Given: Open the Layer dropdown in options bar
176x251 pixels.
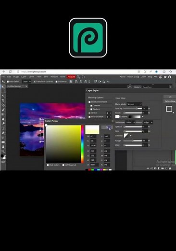Looking at the screenshot, I should pyautogui.click(x=26, y=82).
